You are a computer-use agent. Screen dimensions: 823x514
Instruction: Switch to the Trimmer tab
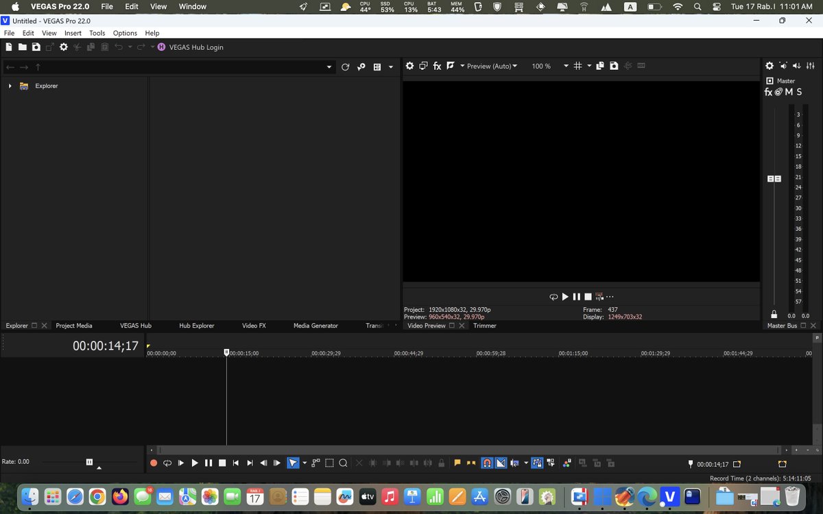tap(485, 326)
